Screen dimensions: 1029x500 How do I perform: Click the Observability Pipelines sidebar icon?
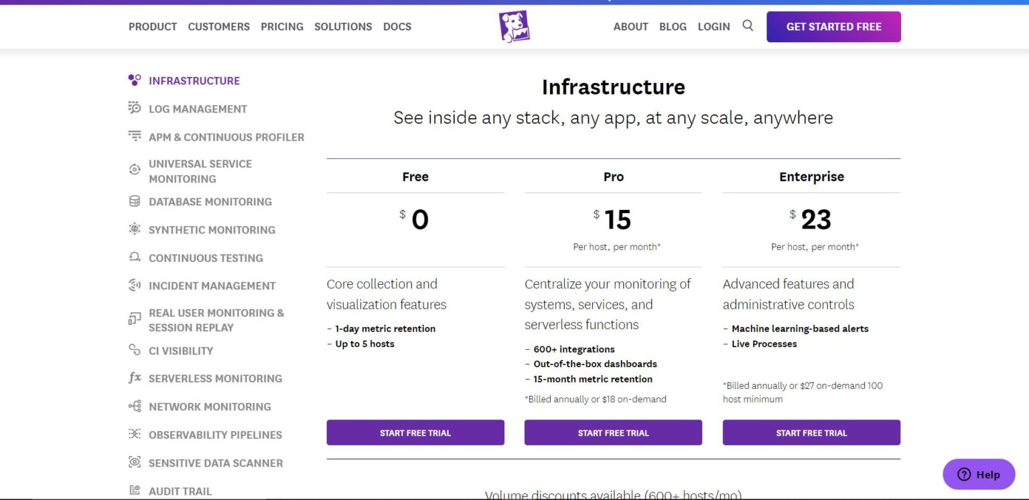click(x=134, y=434)
